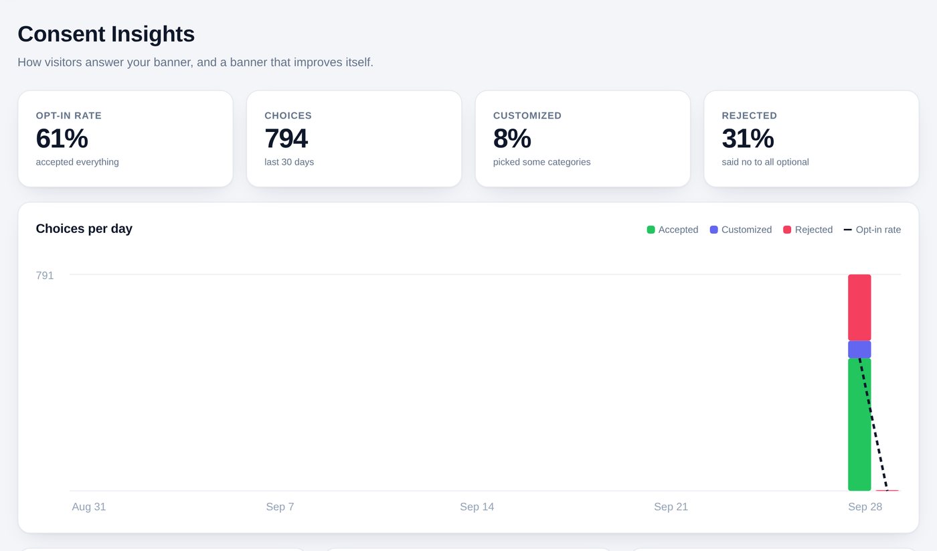937x551 pixels.
Task: Click the Sep 28 axis label
Action: (x=865, y=507)
